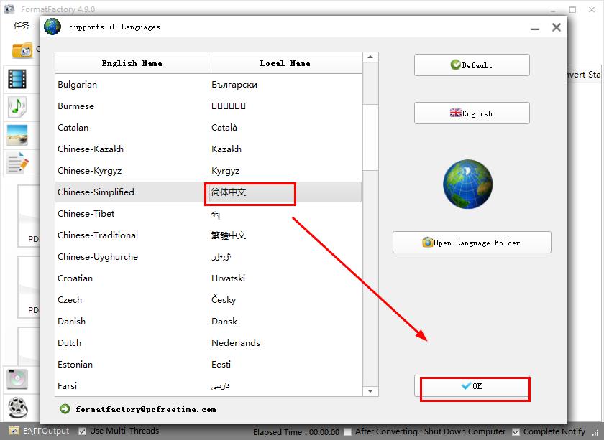This screenshot has width=604, height=440.
Task: Select Farsi language row
Action: click(209, 385)
